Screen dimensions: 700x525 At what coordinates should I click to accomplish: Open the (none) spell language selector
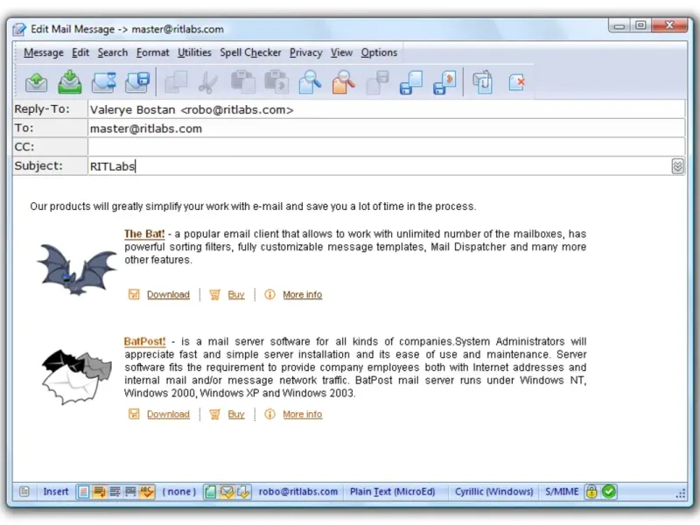(179, 492)
